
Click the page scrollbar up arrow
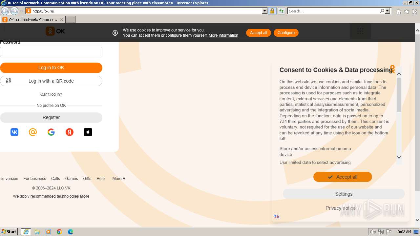tap(417, 31)
